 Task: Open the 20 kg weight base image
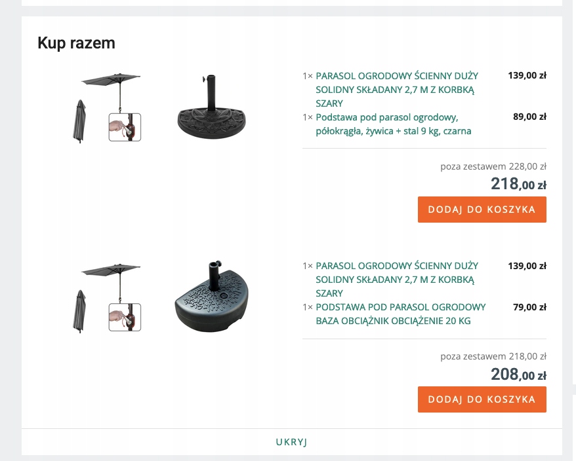tap(211, 297)
